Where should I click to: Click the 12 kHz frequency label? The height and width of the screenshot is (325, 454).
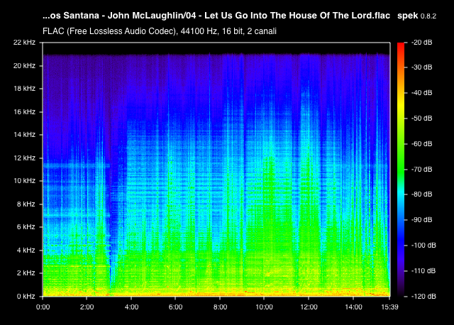[x=24, y=158]
